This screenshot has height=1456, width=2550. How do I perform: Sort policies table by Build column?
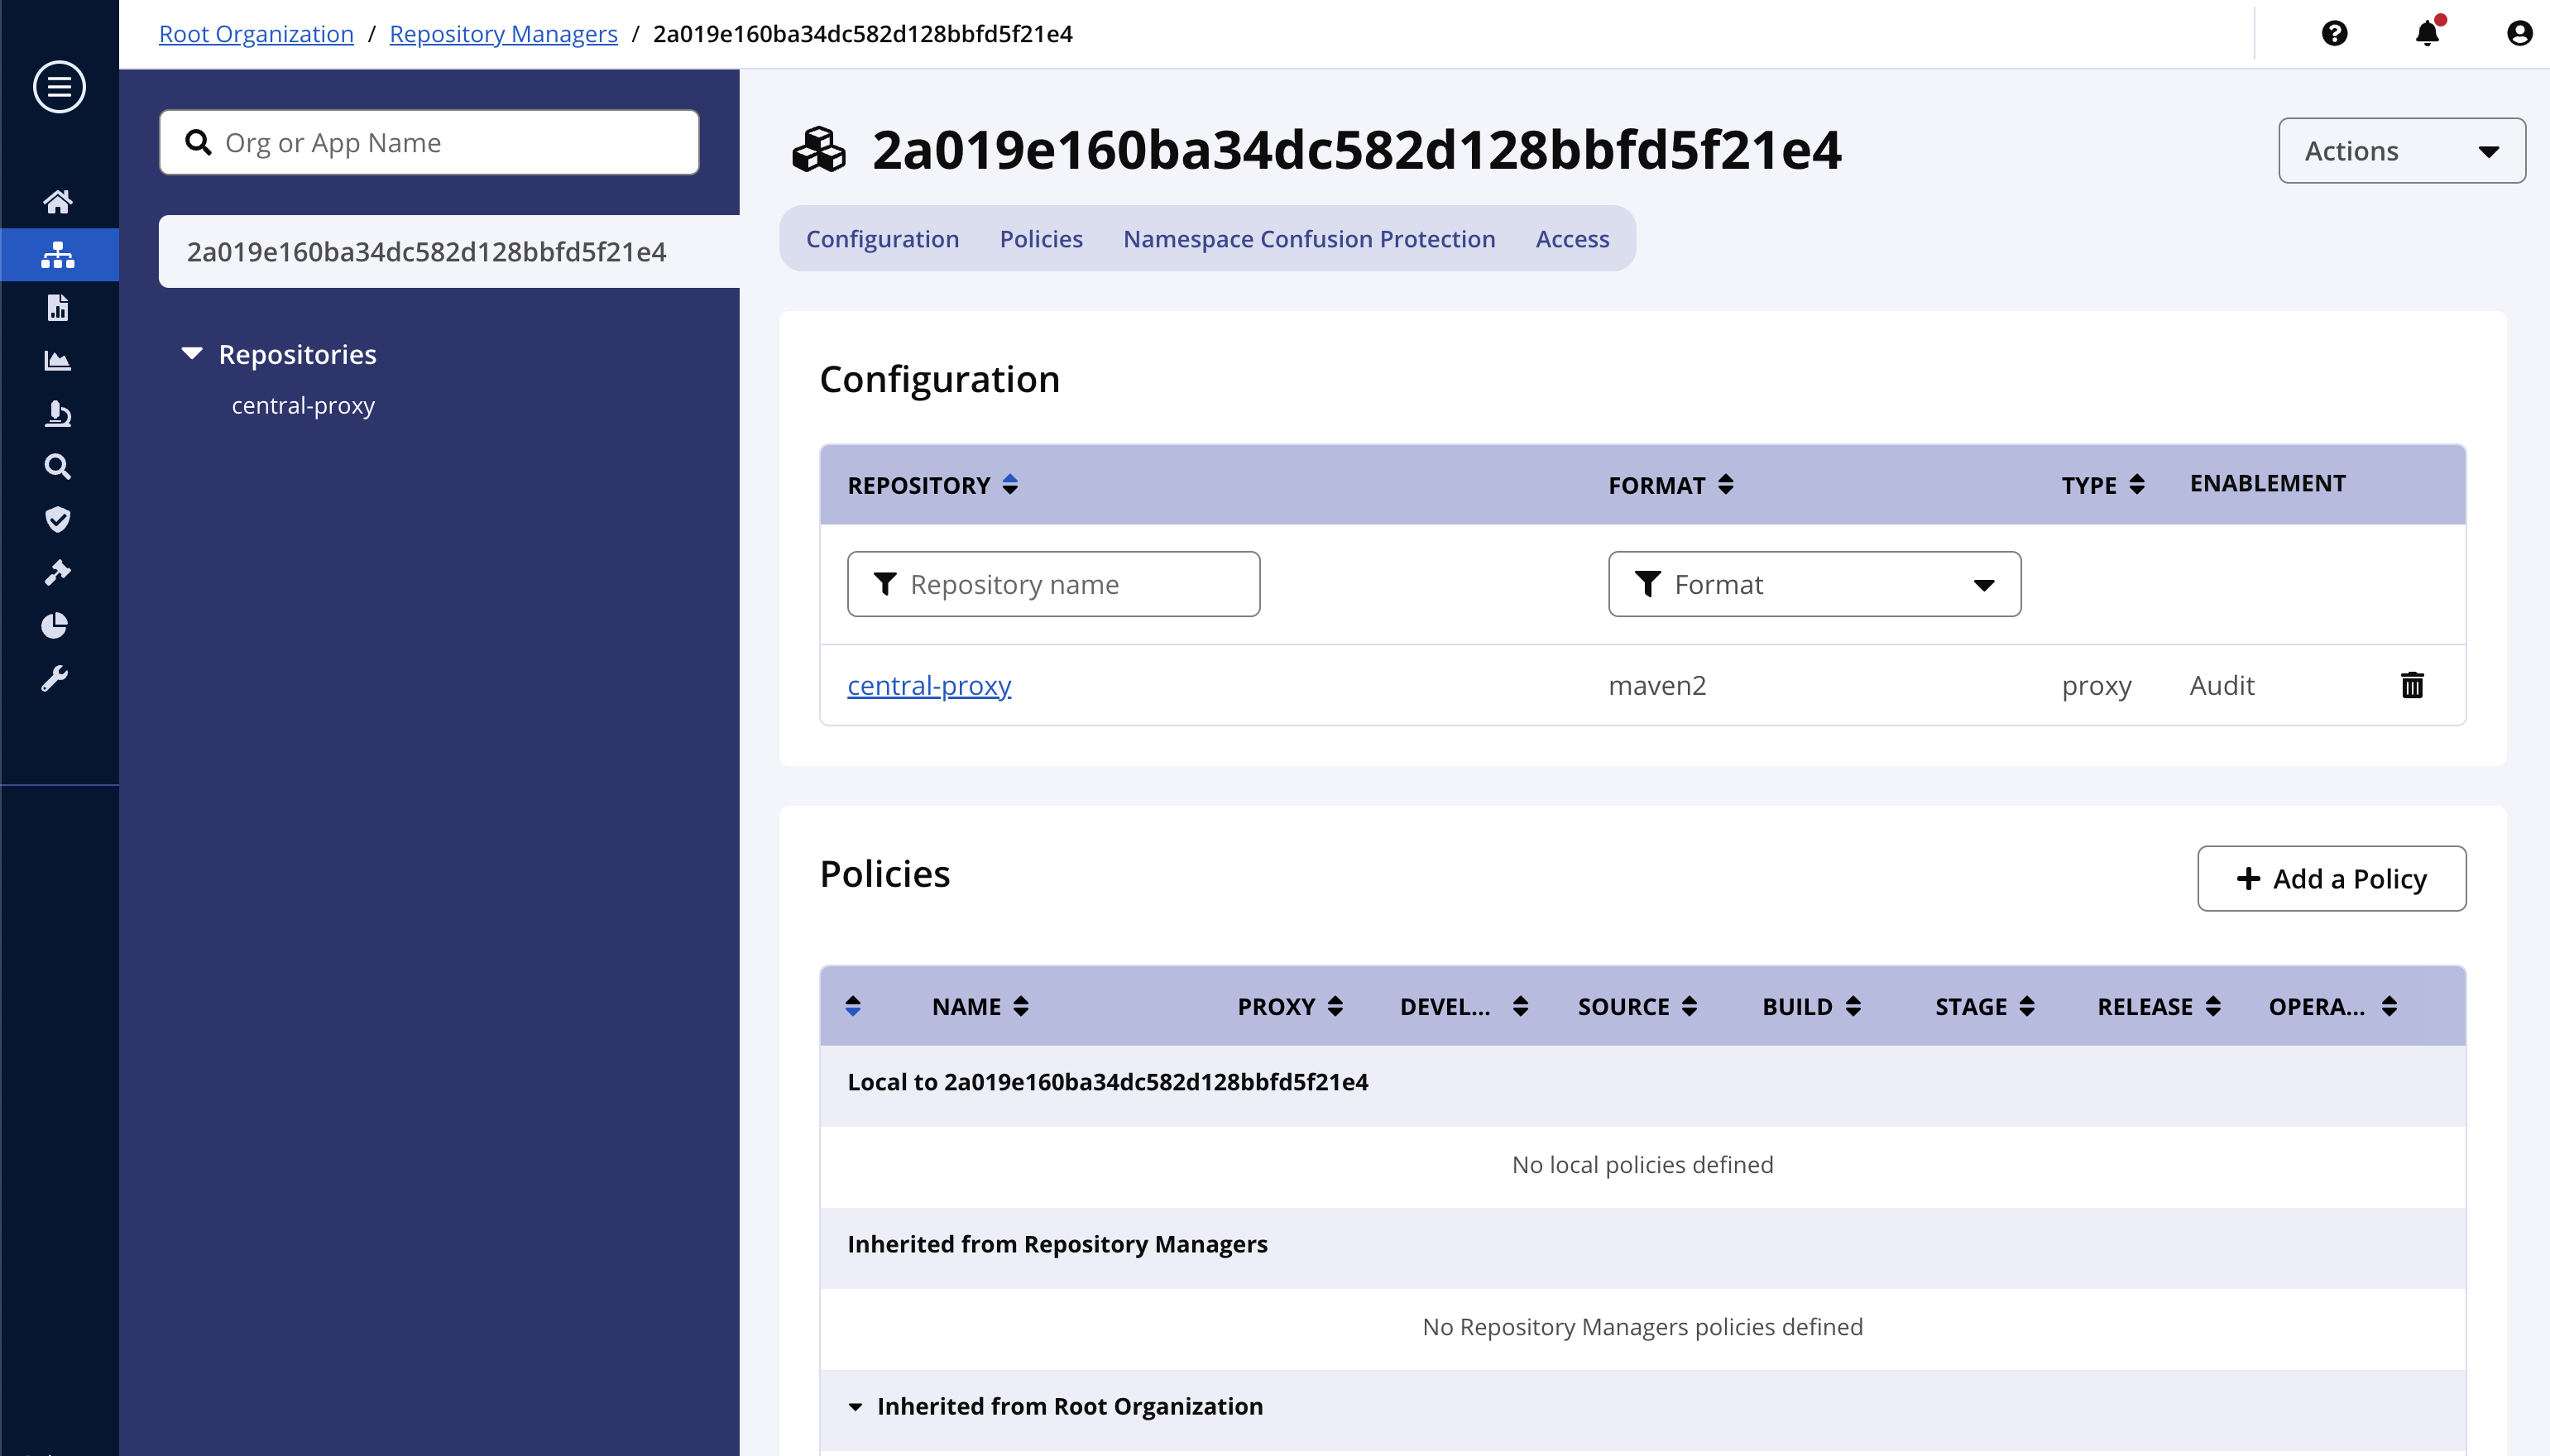coord(1812,1006)
